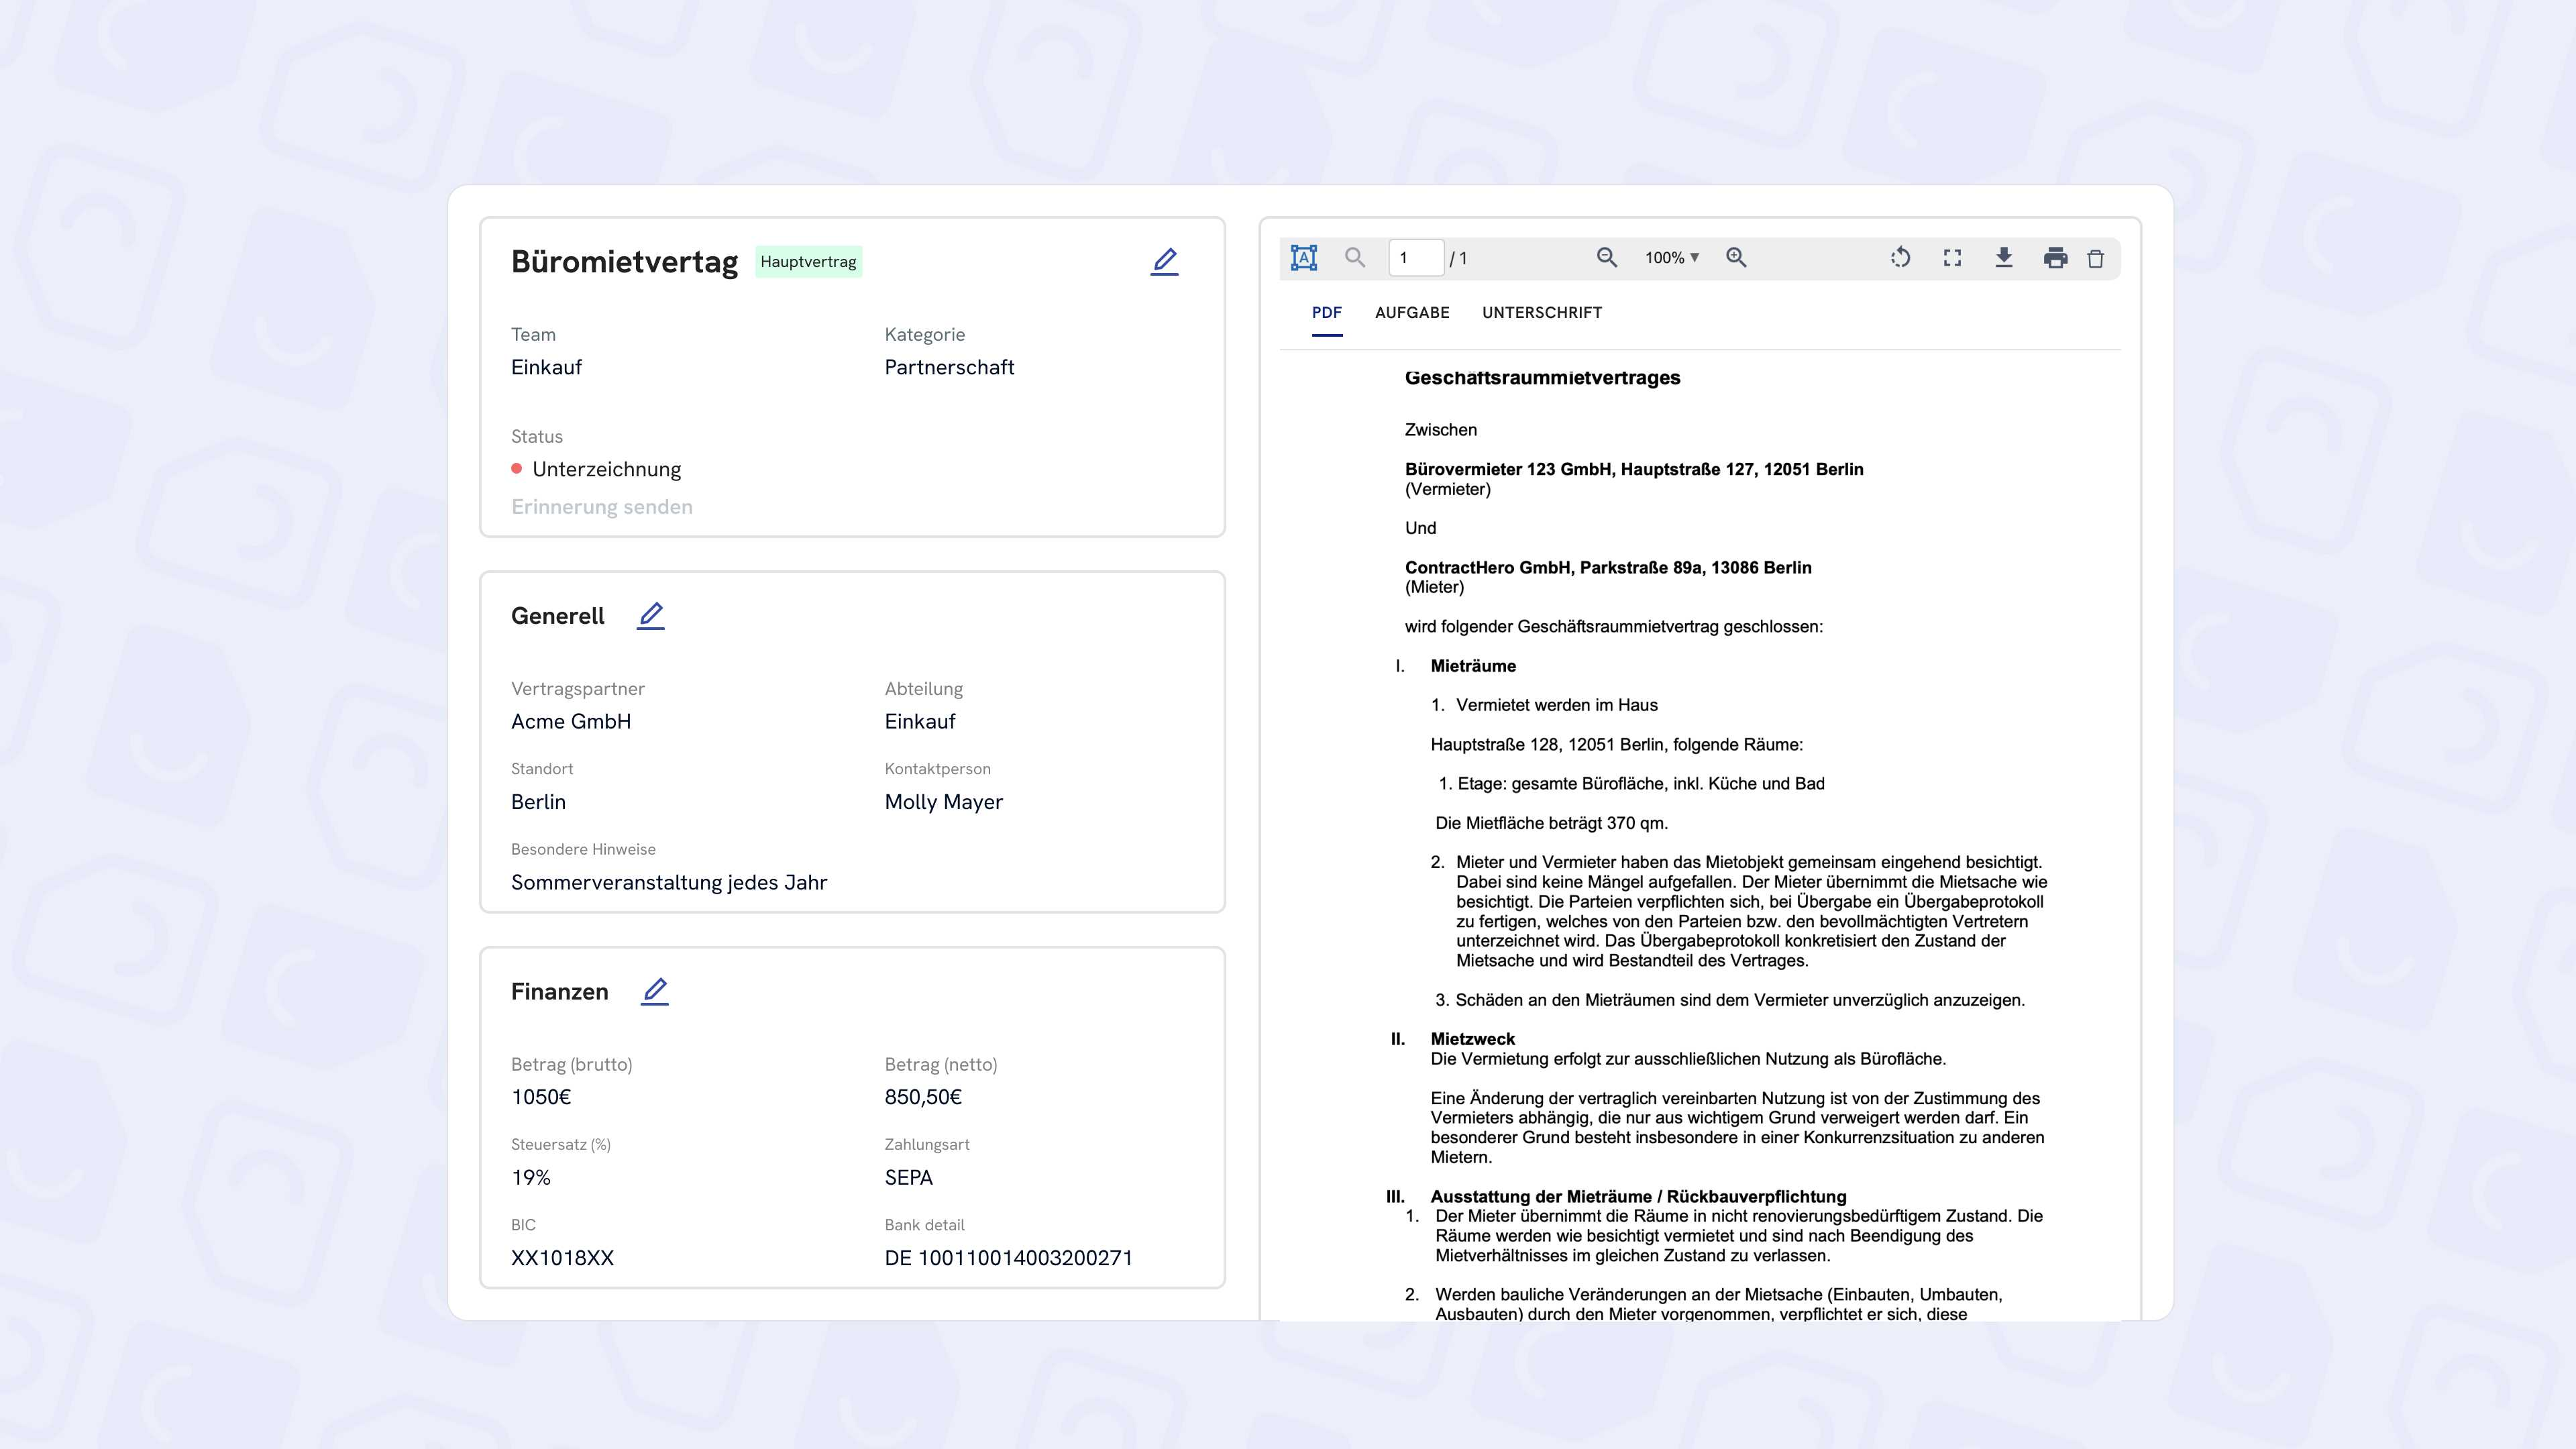Click the Hauptvertrag badge
The height and width of the screenshot is (1449, 2576).
pyautogui.click(x=808, y=262)
